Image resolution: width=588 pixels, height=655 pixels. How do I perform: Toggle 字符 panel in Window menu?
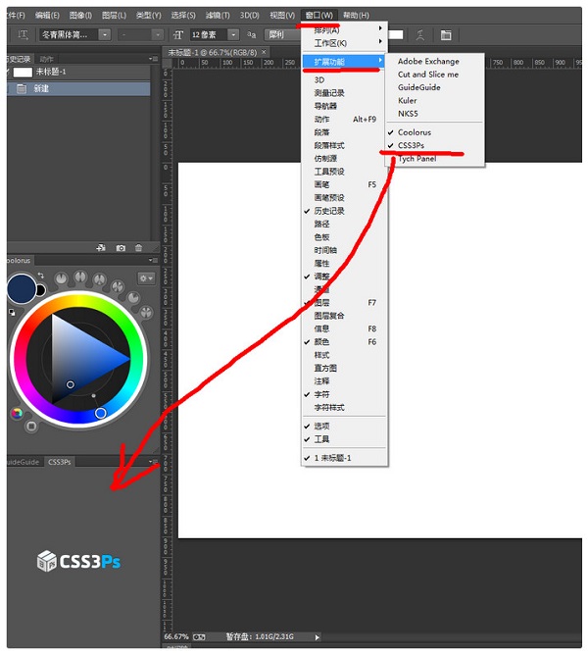pyautogui.click(x=343, y=394)
